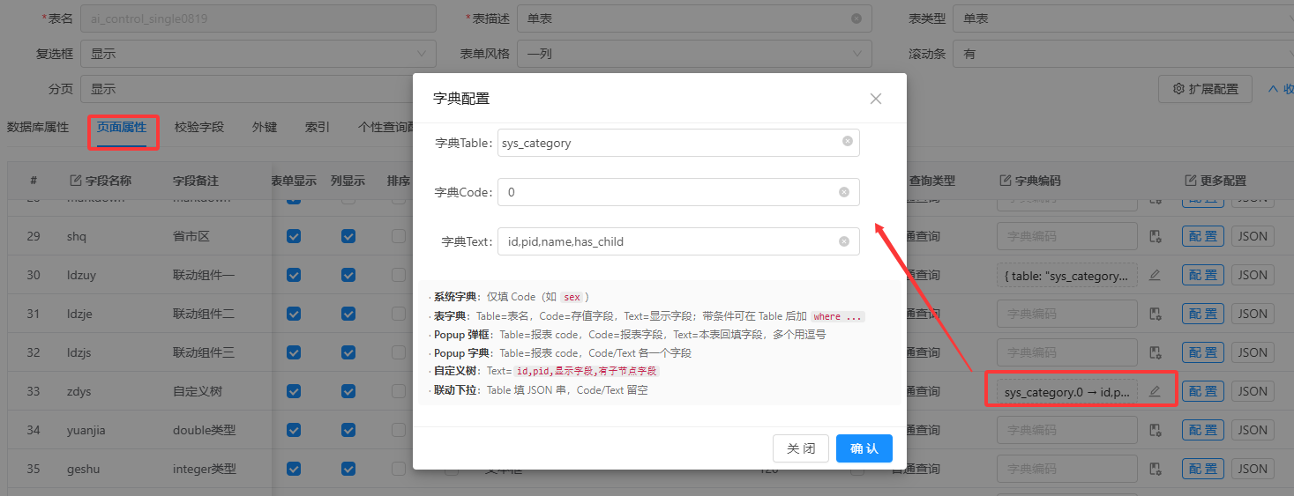Expand the 表单风格 一列 dropdown
This screenshot has width=1294, height=496.
694,54
